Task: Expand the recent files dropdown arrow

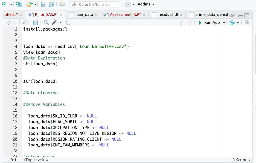Action: click(35, 4)
